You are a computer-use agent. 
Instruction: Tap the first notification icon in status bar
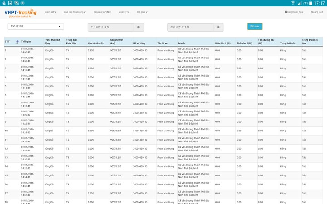(x=4, y=3)
